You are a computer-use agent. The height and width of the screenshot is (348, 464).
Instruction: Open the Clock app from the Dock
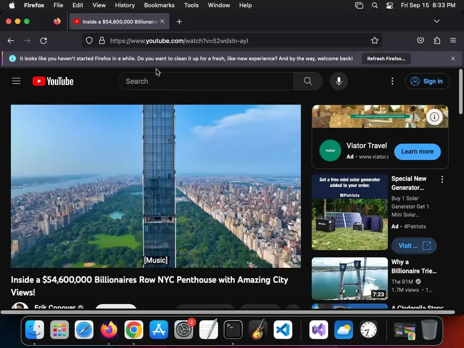click(x=368, y=330)
